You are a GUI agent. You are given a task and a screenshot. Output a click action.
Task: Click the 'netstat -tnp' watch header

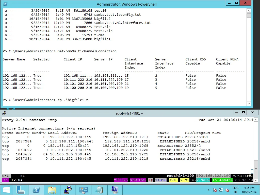click(43, 120)
